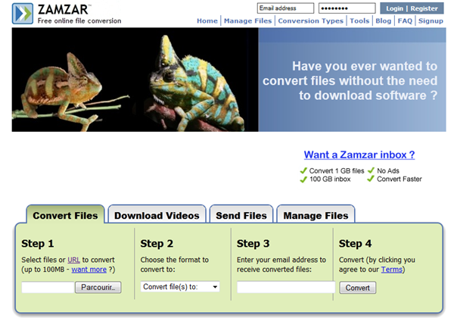Focus the Email address login field
This screenshot has width=454, height=318.
pos(285,8)
